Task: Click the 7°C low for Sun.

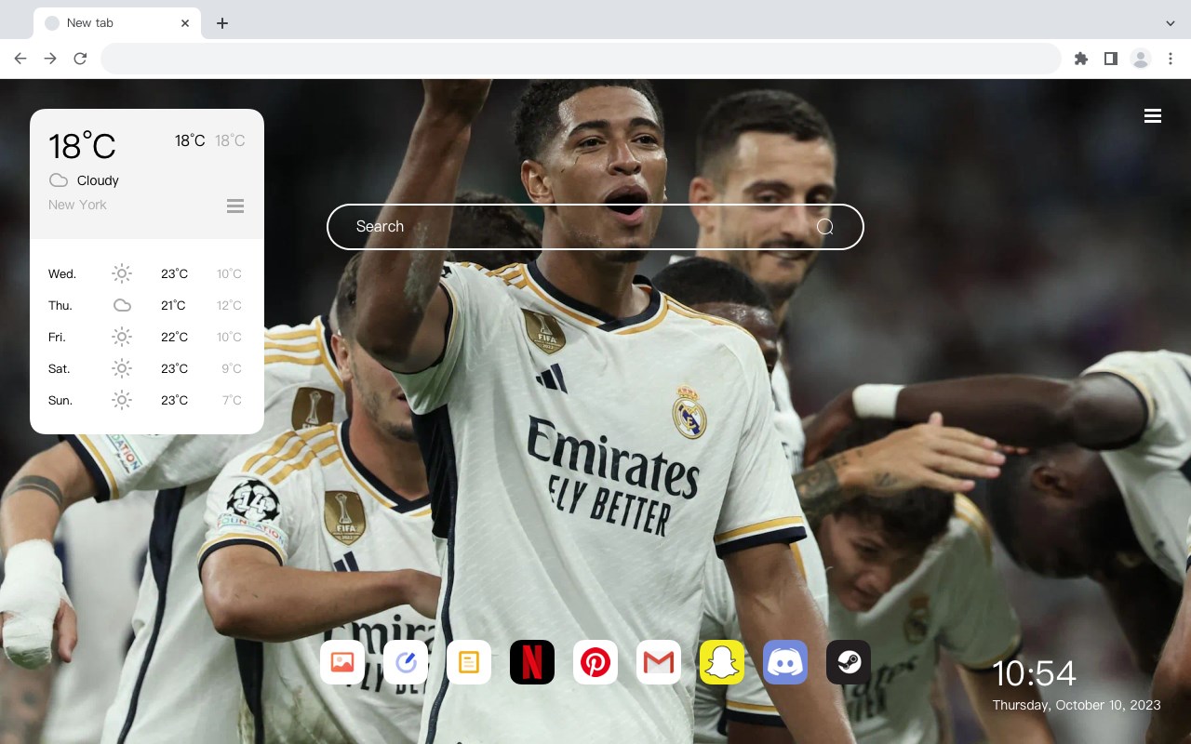Action: click(232, 400)
